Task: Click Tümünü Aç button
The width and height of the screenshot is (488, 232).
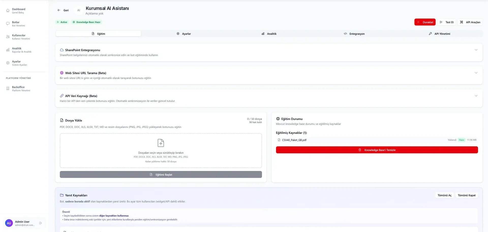Action: point(445,195)
